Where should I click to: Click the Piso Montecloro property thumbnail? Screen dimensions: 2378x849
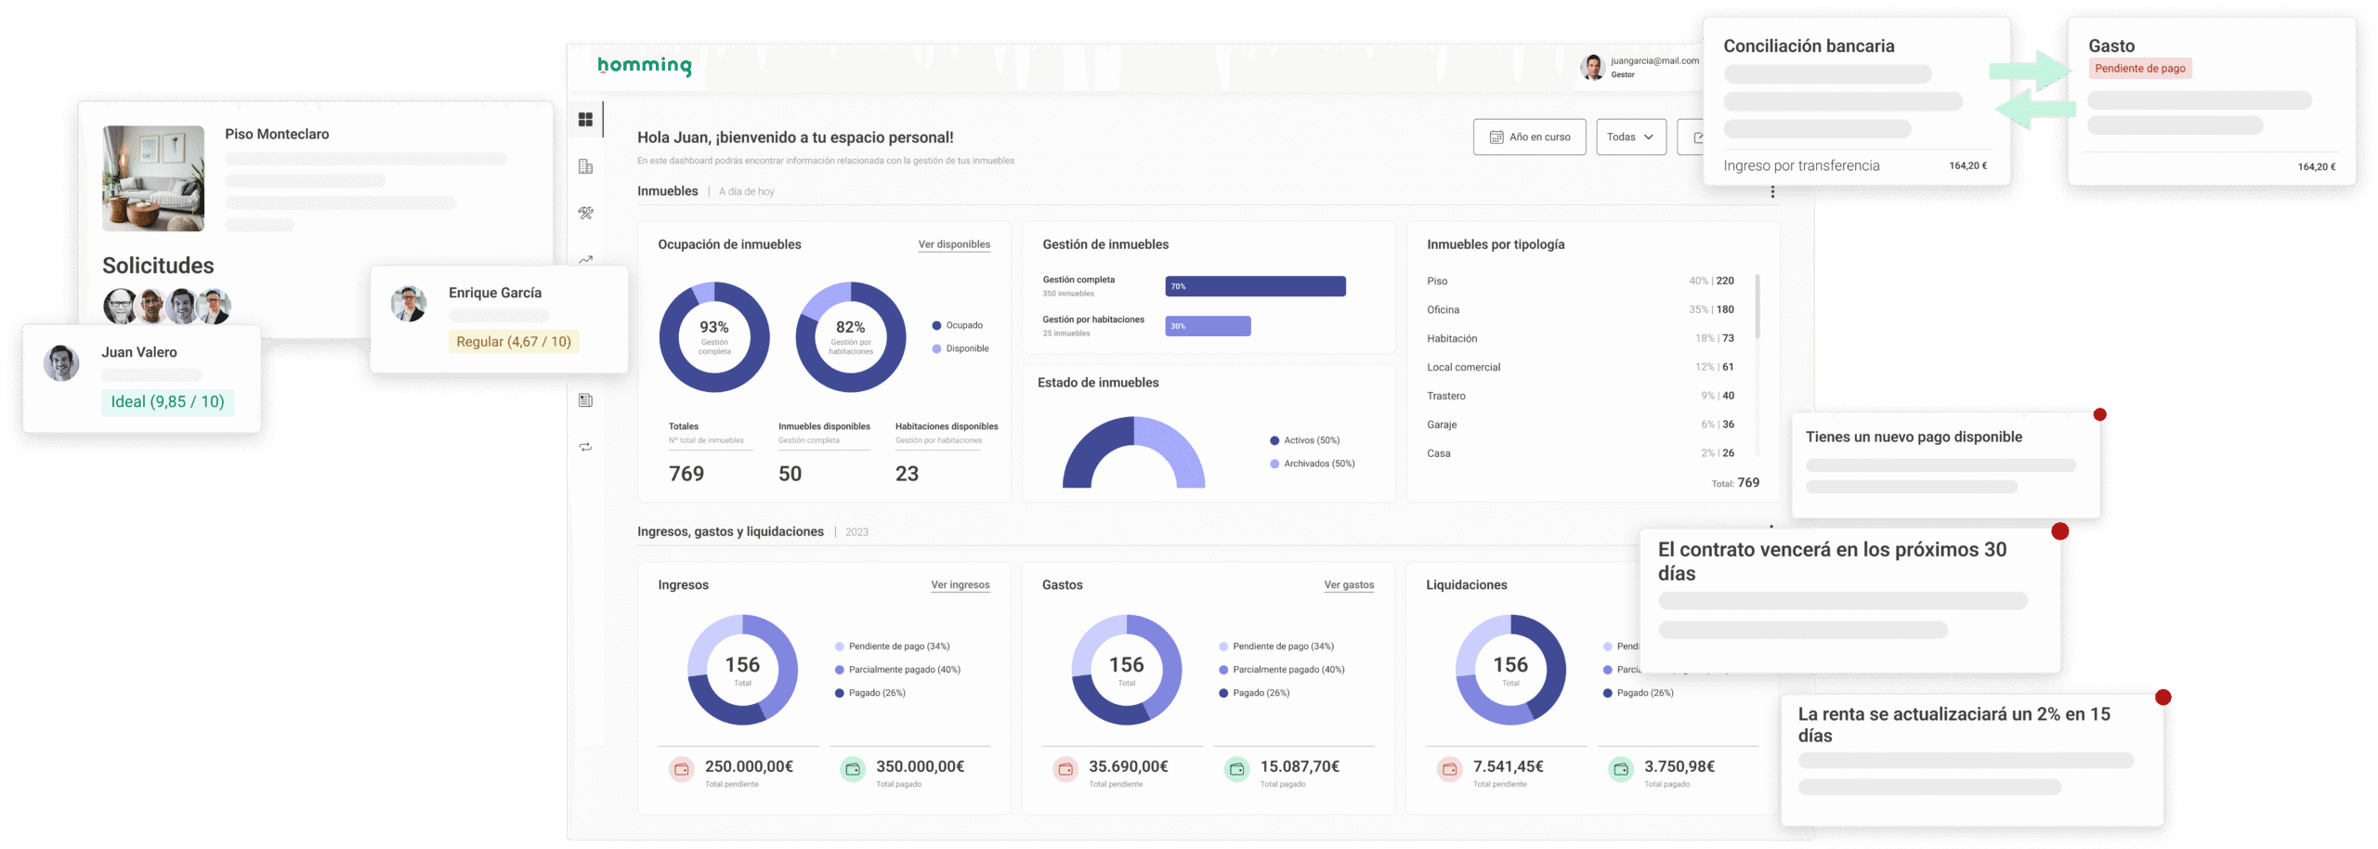pyautogui.click(x=153, y=178)
